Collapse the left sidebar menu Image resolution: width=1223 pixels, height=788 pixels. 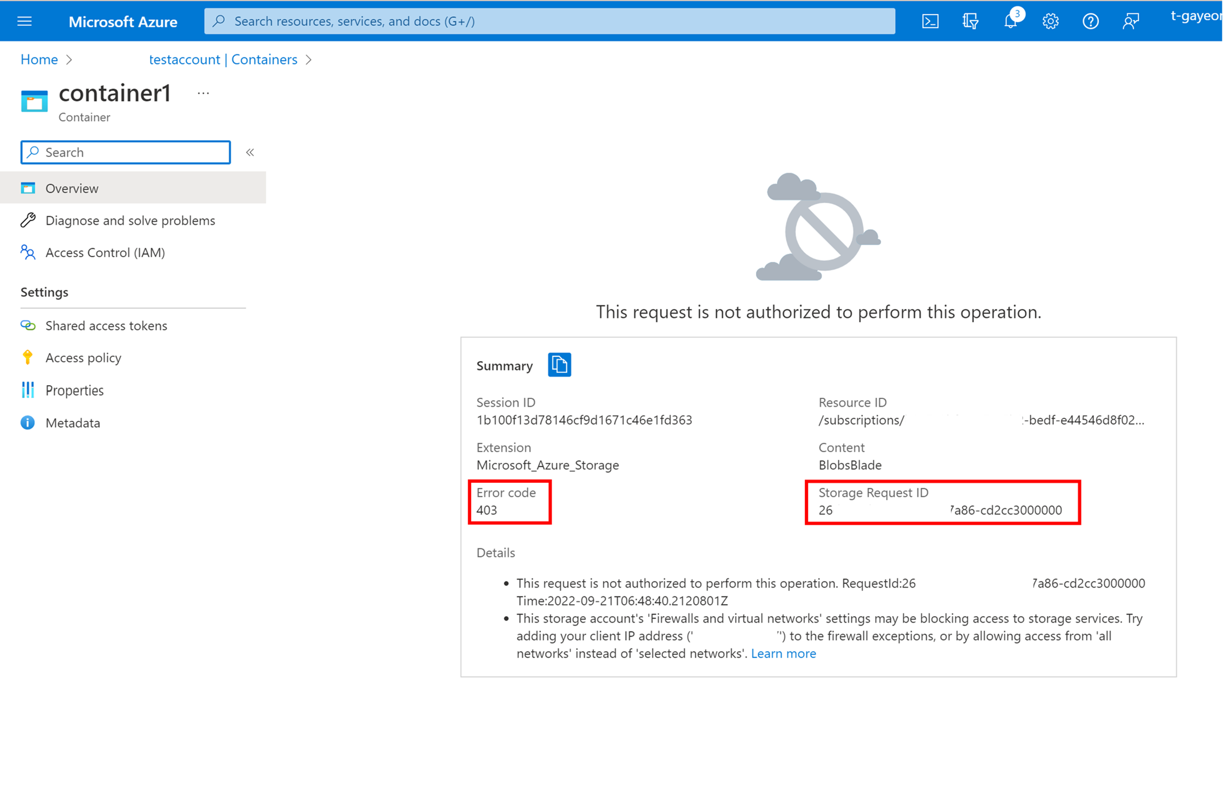(250, 152)
